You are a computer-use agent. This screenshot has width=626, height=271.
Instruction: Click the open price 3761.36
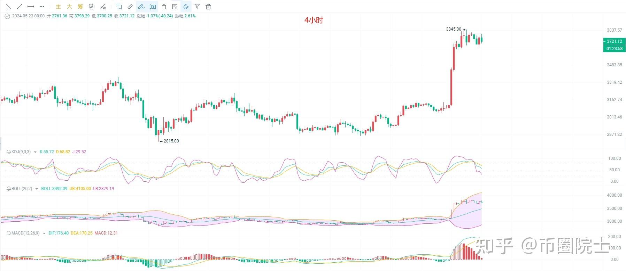[60, 16]
